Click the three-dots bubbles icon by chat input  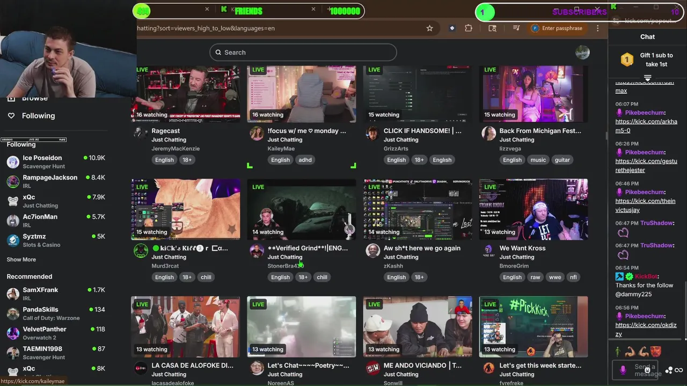669,370
